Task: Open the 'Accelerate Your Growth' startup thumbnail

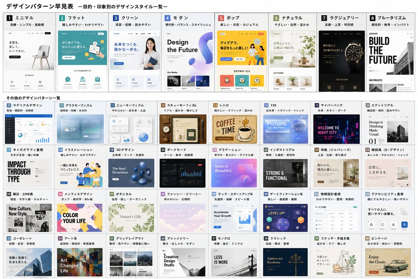Action: click(234, 218)
